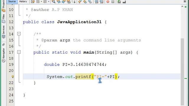Click the 'main' method name
Viewport: 189px width, 106px height.
[89, 52]
